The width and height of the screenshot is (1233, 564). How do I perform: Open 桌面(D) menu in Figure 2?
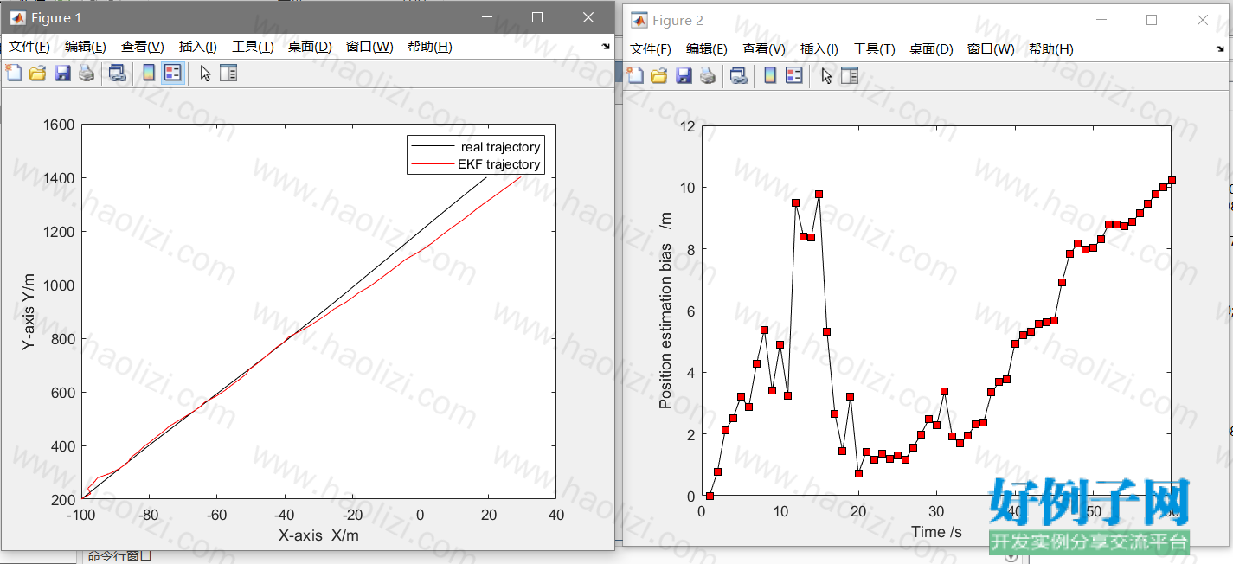pyautogui.click(x=931, y=49)
